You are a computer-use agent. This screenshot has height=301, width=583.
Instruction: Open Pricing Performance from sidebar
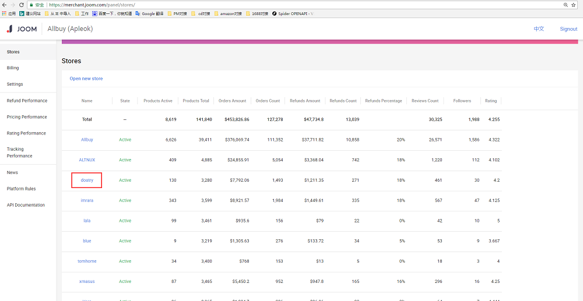point(27,117)
